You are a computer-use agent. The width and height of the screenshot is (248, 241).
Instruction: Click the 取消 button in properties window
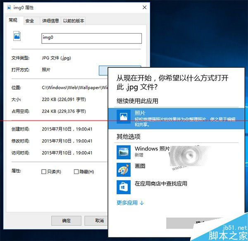[x=96, y=221]
